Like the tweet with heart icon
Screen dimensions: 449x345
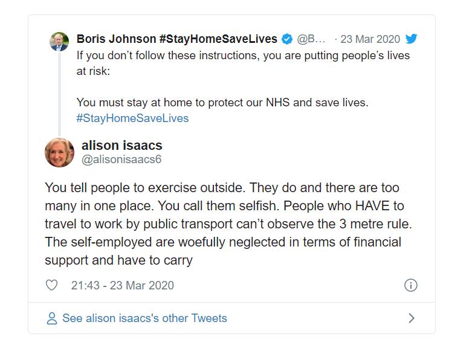[x=52, y=285]
